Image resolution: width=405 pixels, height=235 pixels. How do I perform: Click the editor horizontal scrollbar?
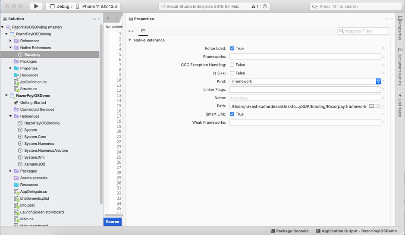coord(113,215)
